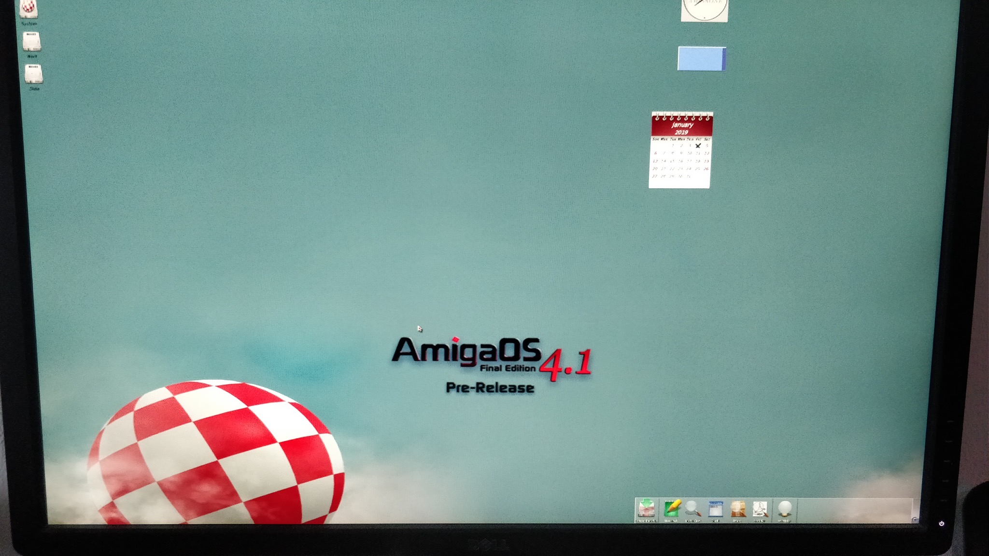Open NotePad from the dock
The height and width of the screenshot is (556, 989).
[671, 509]
